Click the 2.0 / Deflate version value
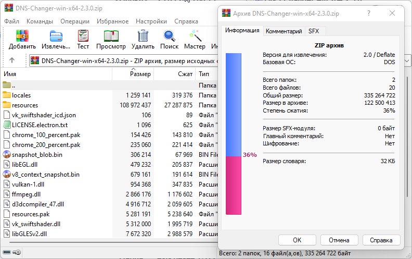The width and height of the screenshot is (412, 259). [x=379, y=55]
